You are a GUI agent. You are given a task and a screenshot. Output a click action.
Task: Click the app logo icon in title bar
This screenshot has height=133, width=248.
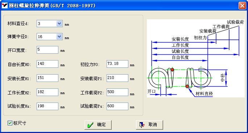[4, 5]
